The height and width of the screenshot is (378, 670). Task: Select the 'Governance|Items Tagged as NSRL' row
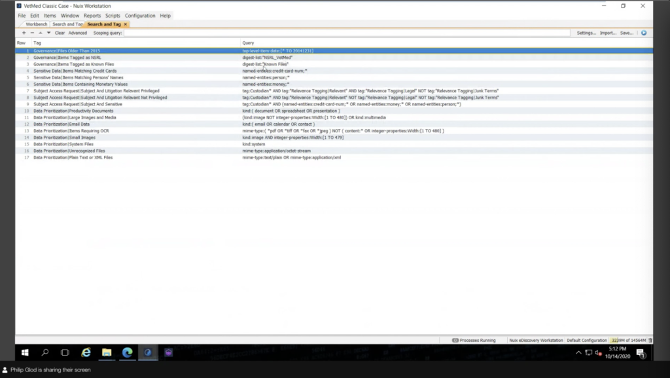[x=334, y=57]
